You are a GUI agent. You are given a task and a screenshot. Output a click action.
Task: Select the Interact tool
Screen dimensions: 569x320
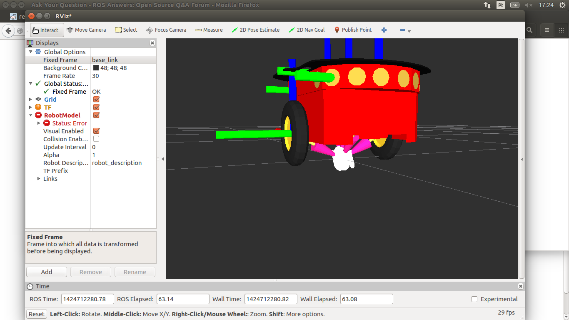click(x=47, y=30)
